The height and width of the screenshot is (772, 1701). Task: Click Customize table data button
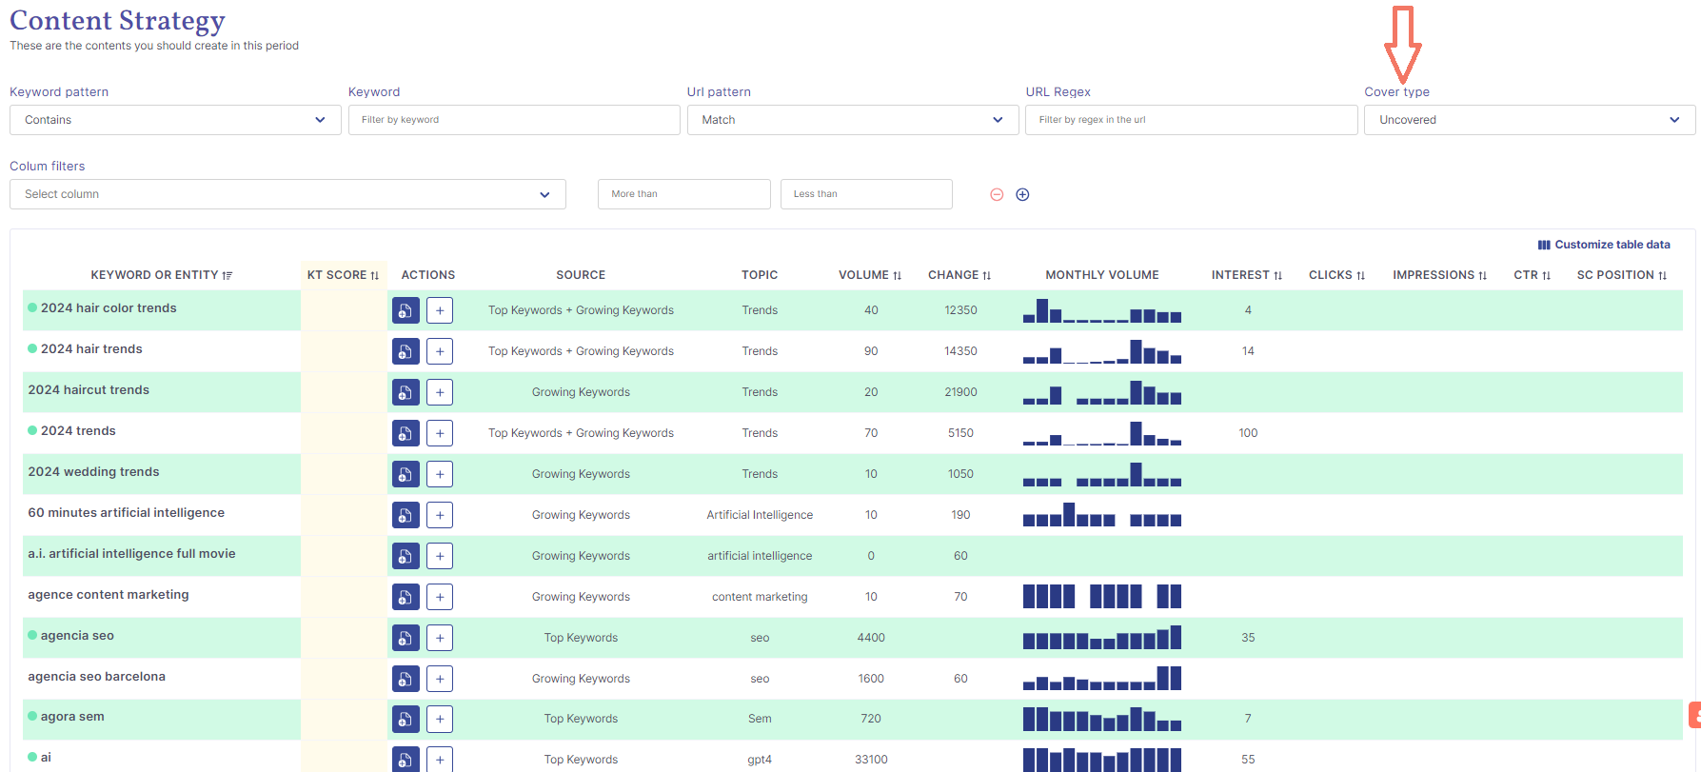tap(1604, 245)
